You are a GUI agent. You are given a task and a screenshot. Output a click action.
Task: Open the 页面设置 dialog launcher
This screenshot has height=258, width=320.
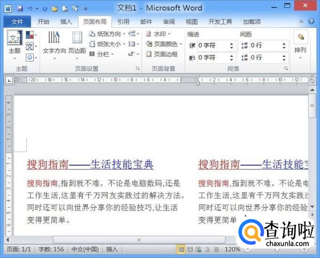click(x=138, y=69)
